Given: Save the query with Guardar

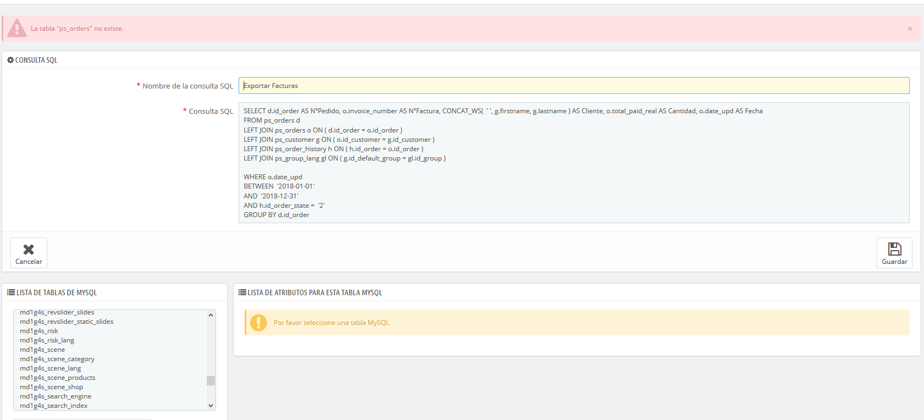Looking at the screenshot, I should click(x=894, y=253).
